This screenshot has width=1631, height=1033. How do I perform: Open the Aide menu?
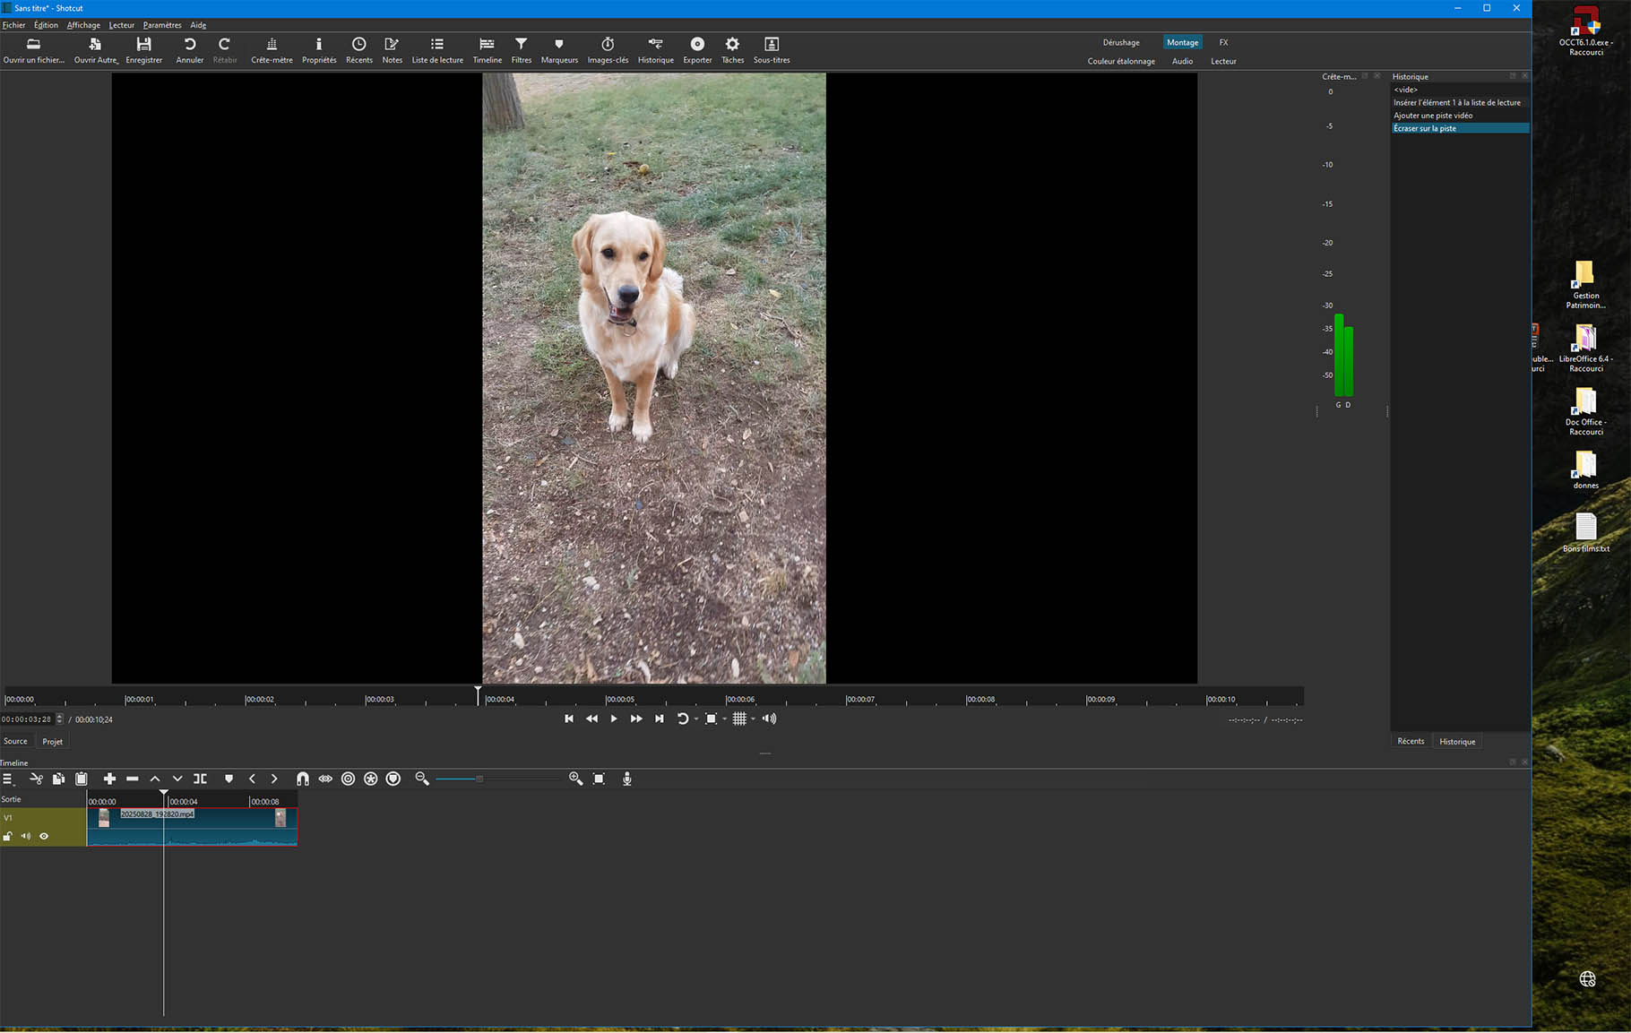coord(198,25)
